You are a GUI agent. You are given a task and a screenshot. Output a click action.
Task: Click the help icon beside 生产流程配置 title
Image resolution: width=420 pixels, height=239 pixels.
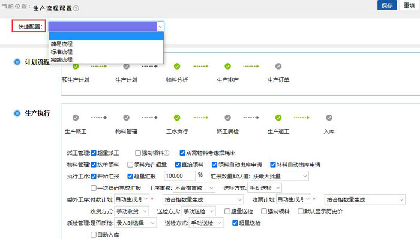click(76, 8)
